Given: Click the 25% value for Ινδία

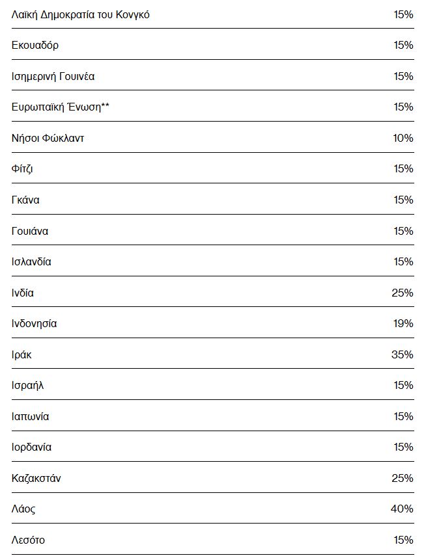Looking at the screenshot, I should 403,293.
